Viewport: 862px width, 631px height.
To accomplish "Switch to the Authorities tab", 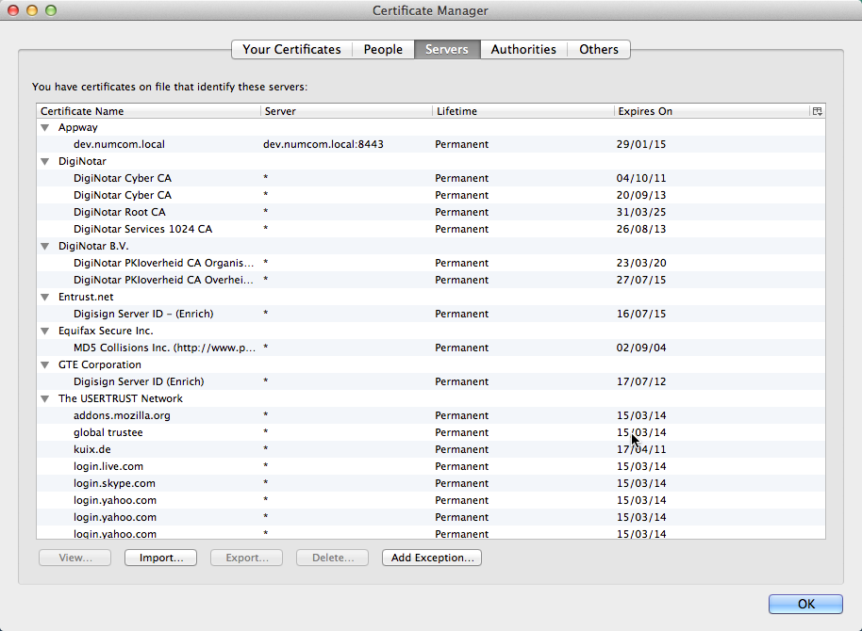I will coord(523,49).
